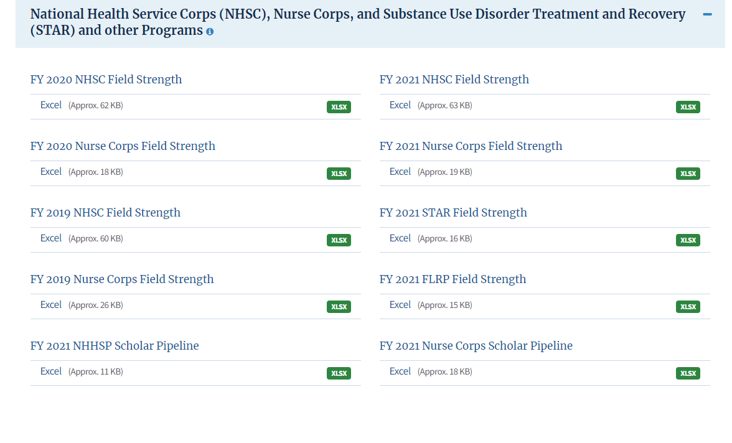732x443 pixels.
Task: Click XLSX badge for FY 2021 NHSC Field Strength
Action: point(688,107)
